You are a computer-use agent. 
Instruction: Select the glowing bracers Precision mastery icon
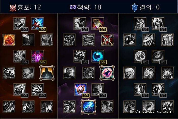pyautogui.click(x=81, y=89)
